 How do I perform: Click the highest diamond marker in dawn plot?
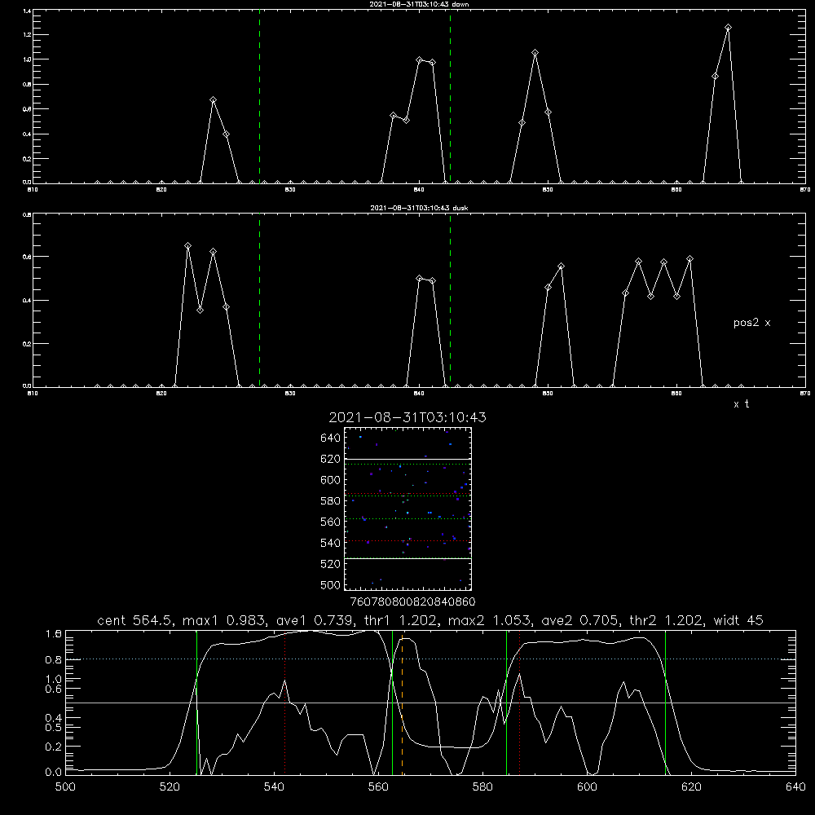pyautogui.click(x=728, y=28)
